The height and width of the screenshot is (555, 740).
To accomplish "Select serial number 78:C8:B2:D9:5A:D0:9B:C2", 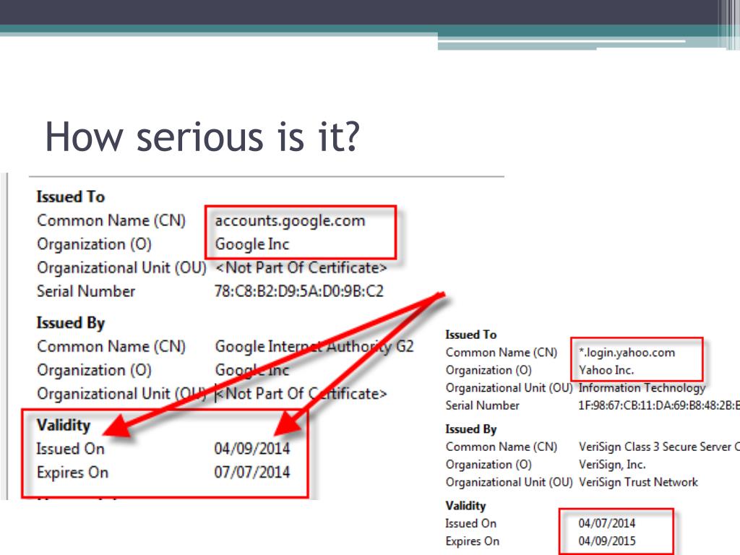I will [x=298, y=291].
